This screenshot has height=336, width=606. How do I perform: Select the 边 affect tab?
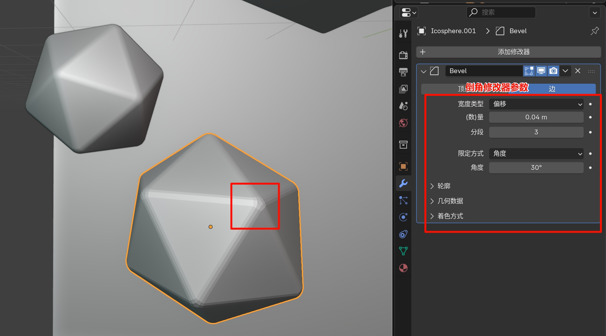[552, 89]
